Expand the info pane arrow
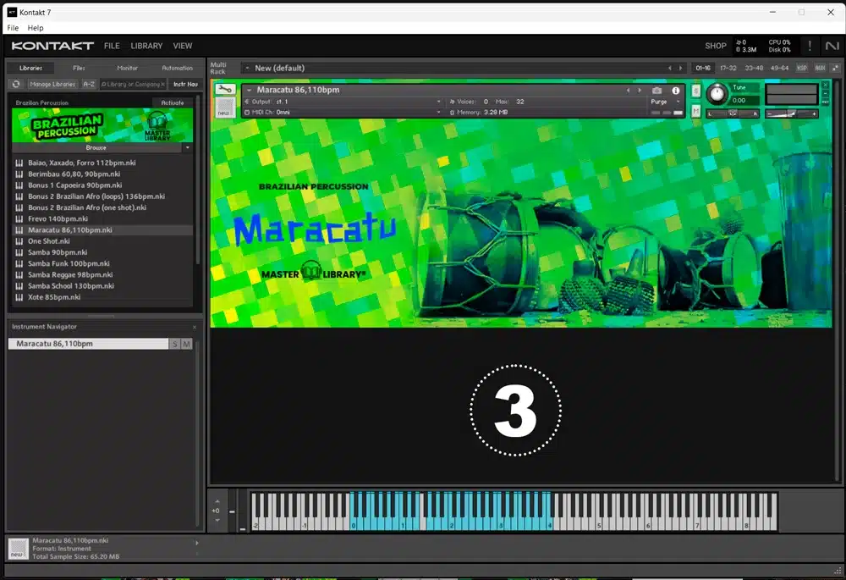Screen dimensions: 846x580 (x=197, y=543)
